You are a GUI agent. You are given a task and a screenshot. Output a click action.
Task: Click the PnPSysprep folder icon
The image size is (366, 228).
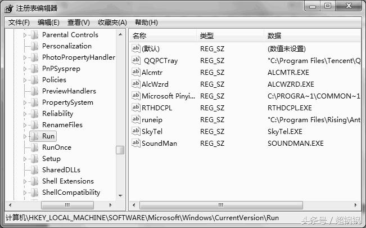tap(35, 69)
